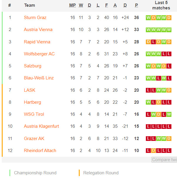Open the Salzburg team link
177x179 pixels.
tap(33, 66)
